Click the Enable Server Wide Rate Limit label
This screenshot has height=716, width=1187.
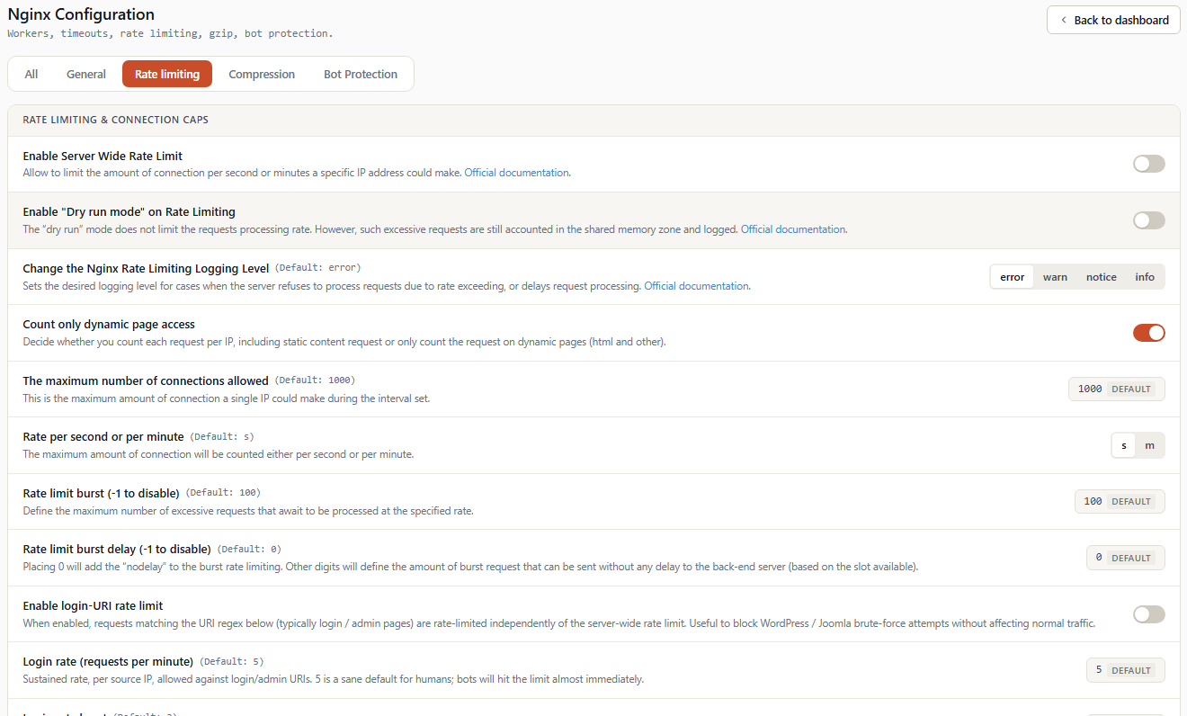(x=103, y=156)
